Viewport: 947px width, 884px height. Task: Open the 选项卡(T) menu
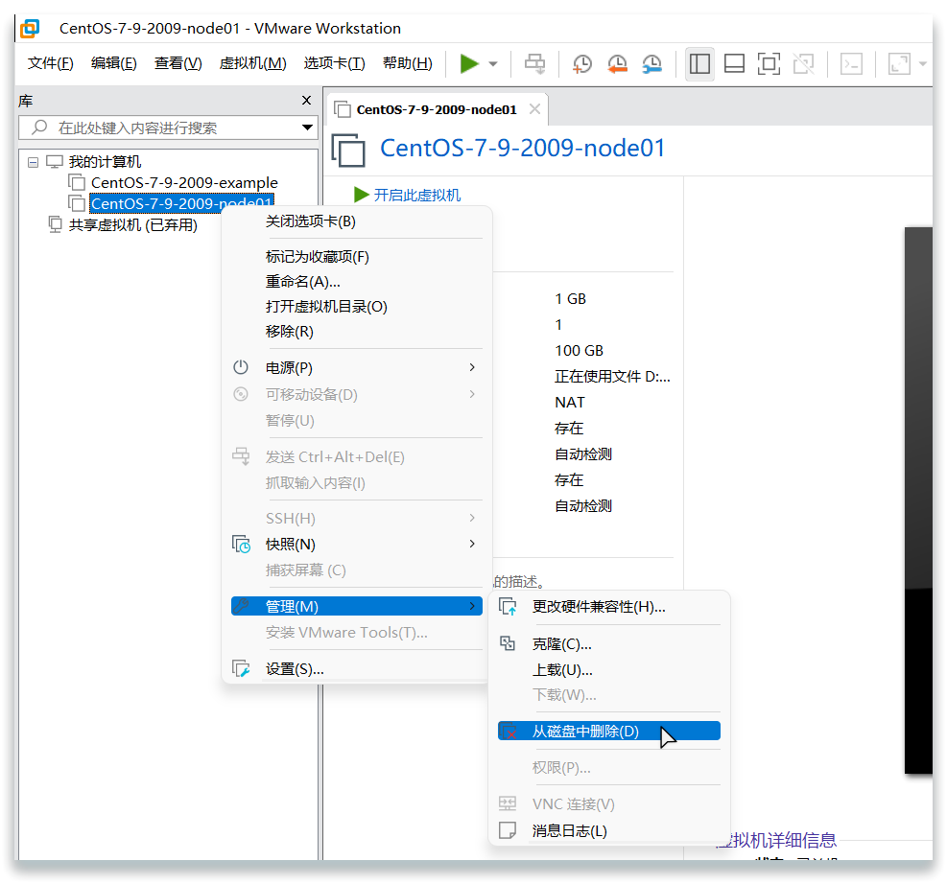click(334, 62)
